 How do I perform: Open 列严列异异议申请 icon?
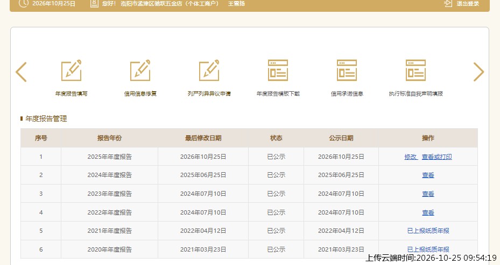click(x=209, y=70)
